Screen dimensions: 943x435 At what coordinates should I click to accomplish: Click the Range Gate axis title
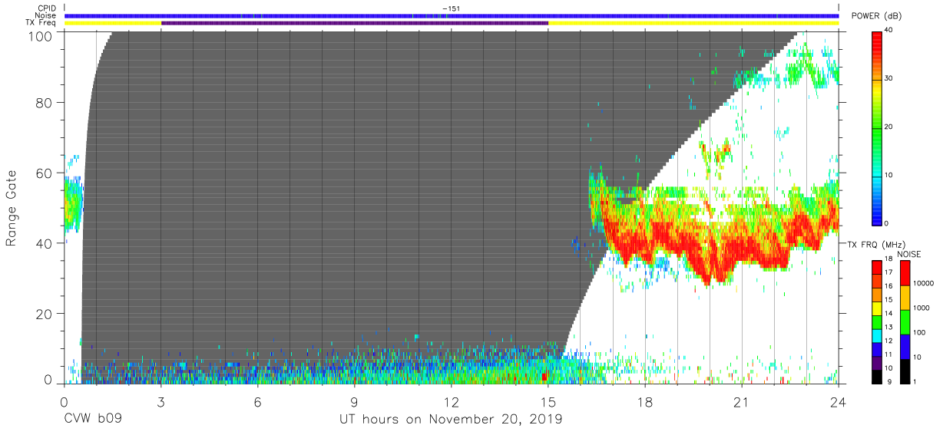tap(12, 209)
